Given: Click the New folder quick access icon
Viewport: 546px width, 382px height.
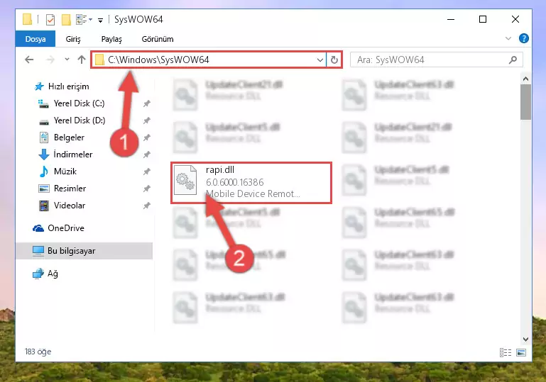Looking at the screenshot, I should pos(66,19).
